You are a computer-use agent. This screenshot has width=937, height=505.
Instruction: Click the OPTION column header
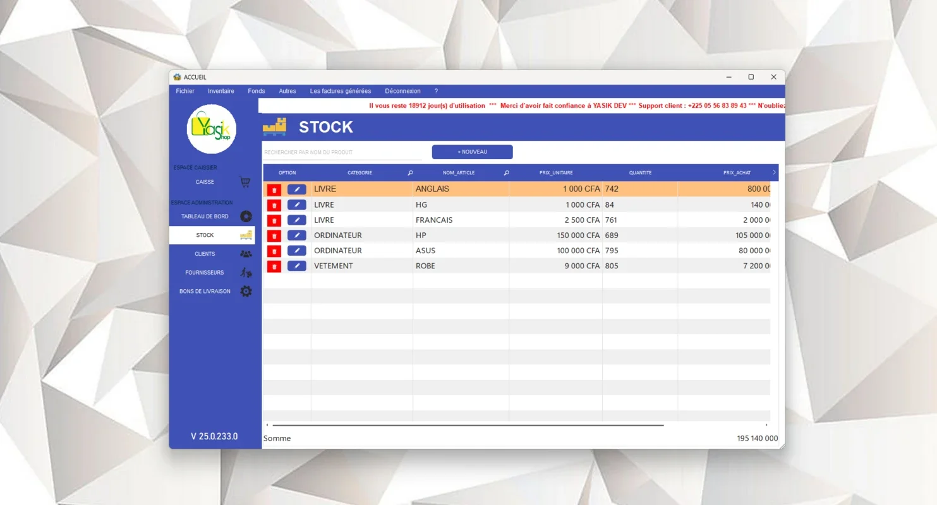pyautogui.click(x=287, y=173)
